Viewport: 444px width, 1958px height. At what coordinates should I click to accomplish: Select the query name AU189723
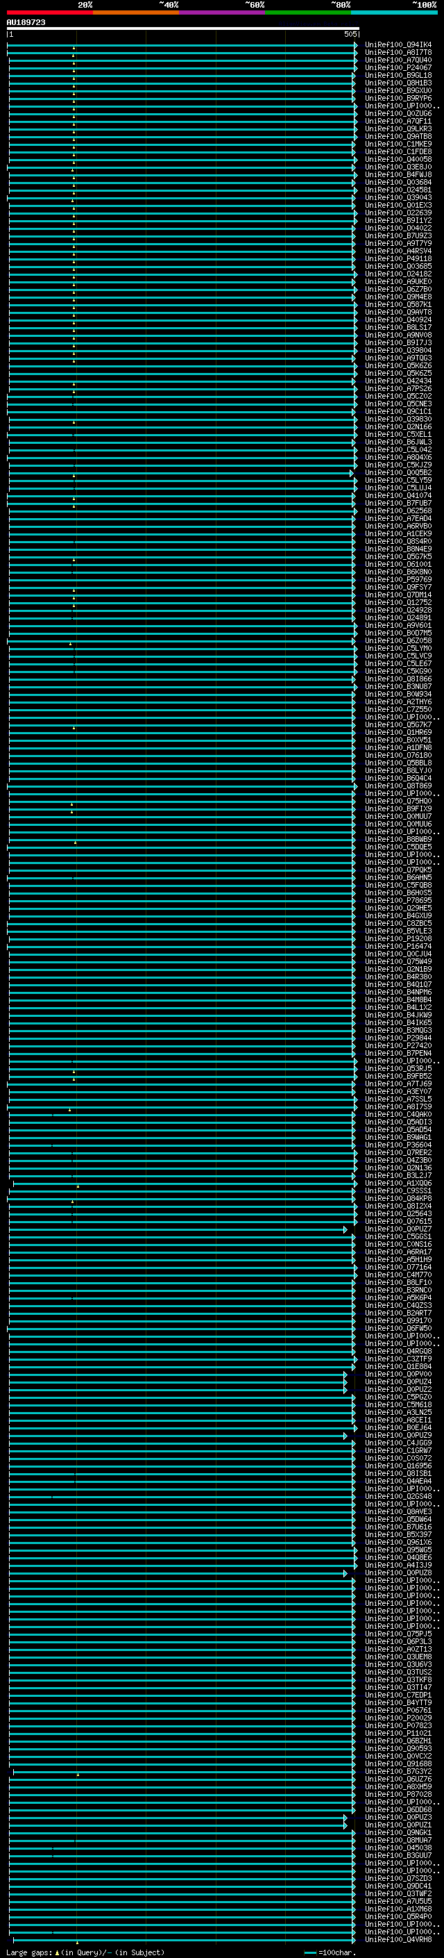tap(26, 23)
